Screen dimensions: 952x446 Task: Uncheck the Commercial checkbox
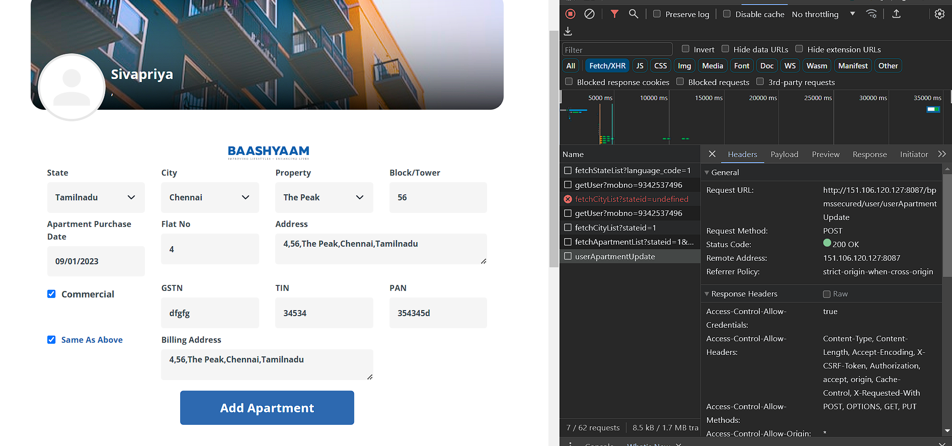pyautogui.click(x=51, y=294)
